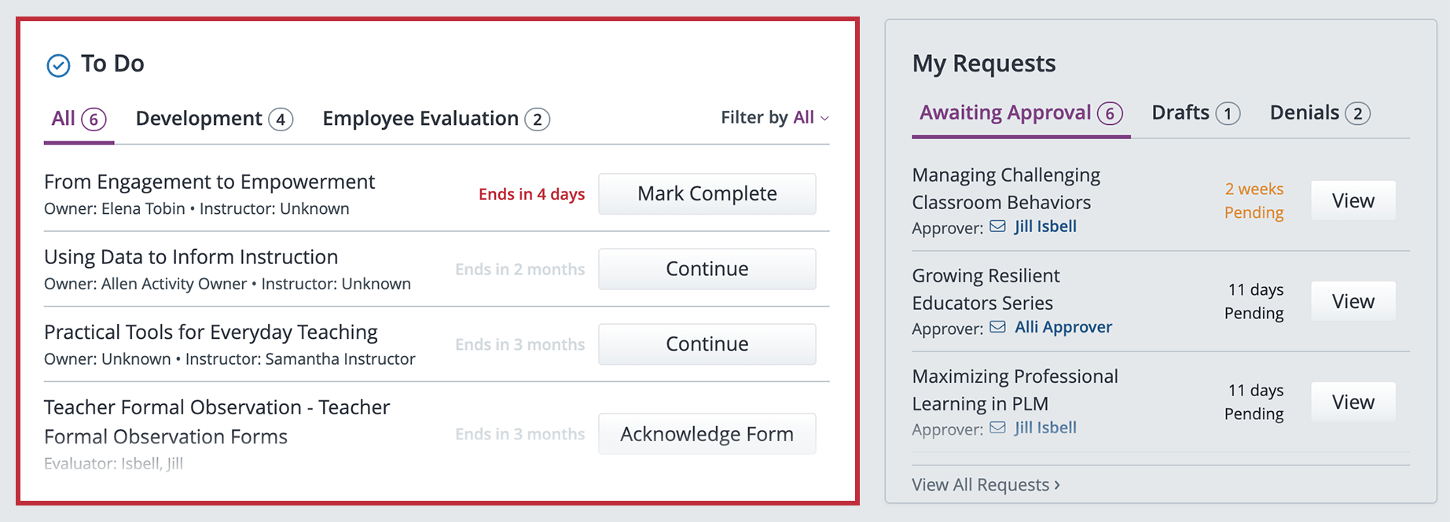The width and height of the screenshot is (1450, 522).
Task: Select the Awaiting Approval tab
Action: 1020,113
